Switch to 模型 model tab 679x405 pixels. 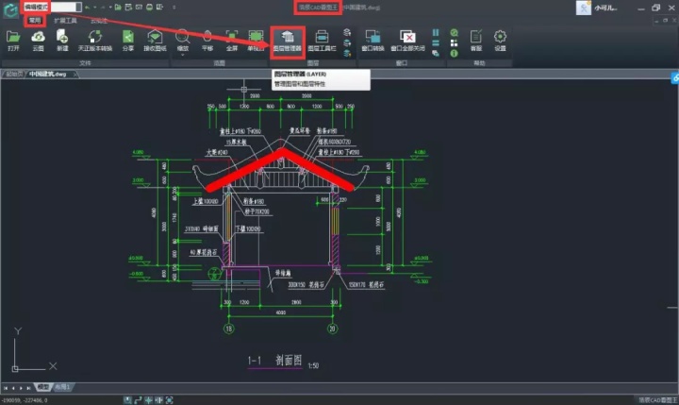42,387
